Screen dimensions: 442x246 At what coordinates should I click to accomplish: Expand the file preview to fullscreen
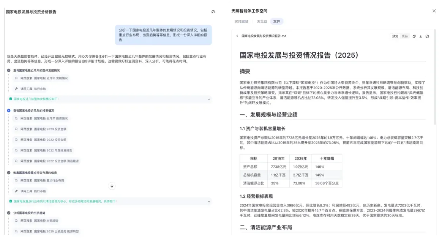[427, 36]
